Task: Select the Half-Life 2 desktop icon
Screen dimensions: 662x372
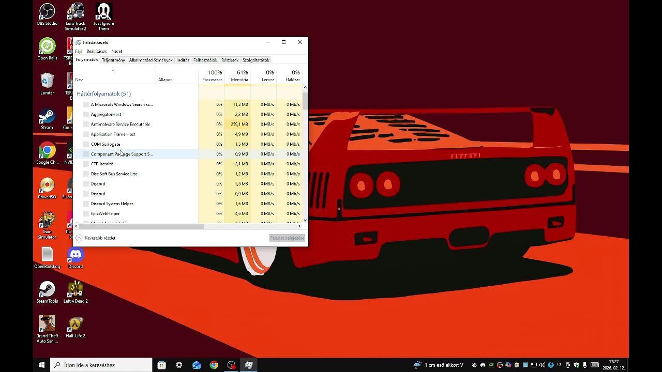Action: coord(76,327)
